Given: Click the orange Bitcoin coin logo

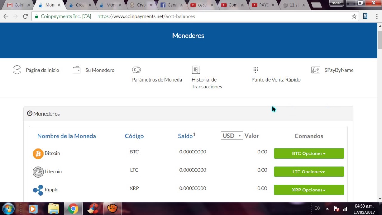Looking at the screenshot, I should point(38,154).
